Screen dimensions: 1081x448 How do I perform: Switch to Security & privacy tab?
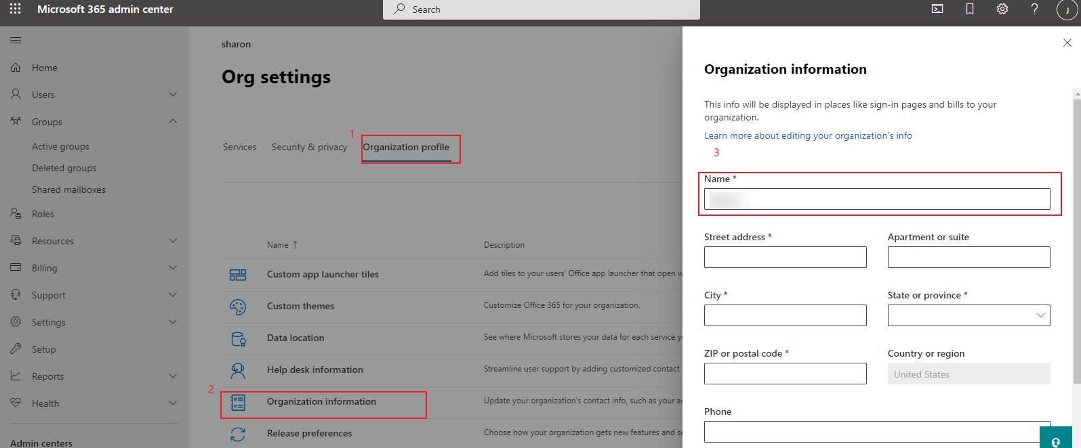309,147
